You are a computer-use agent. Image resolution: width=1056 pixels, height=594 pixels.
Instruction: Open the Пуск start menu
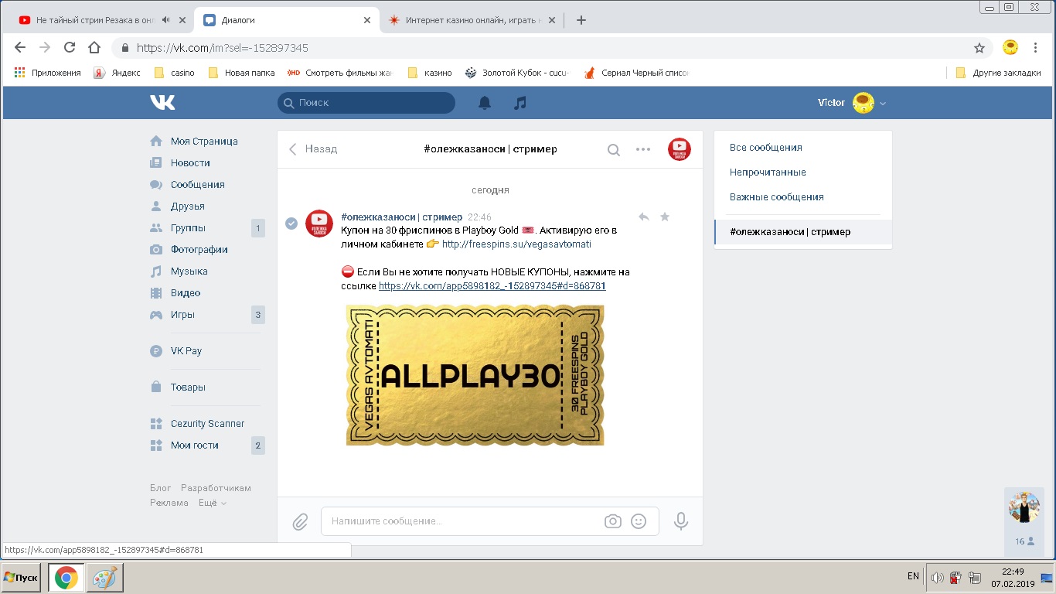21,578
